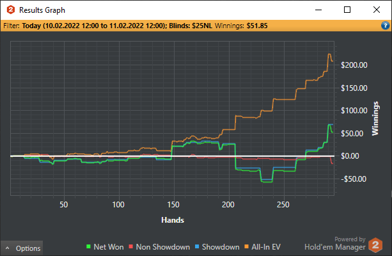Toggle the Non Showdown legend entry

159,247
